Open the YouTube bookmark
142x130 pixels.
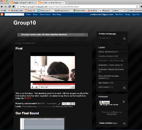[x=92, y=11]
